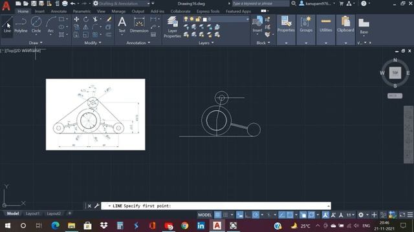Use the Scale tool

86,34
